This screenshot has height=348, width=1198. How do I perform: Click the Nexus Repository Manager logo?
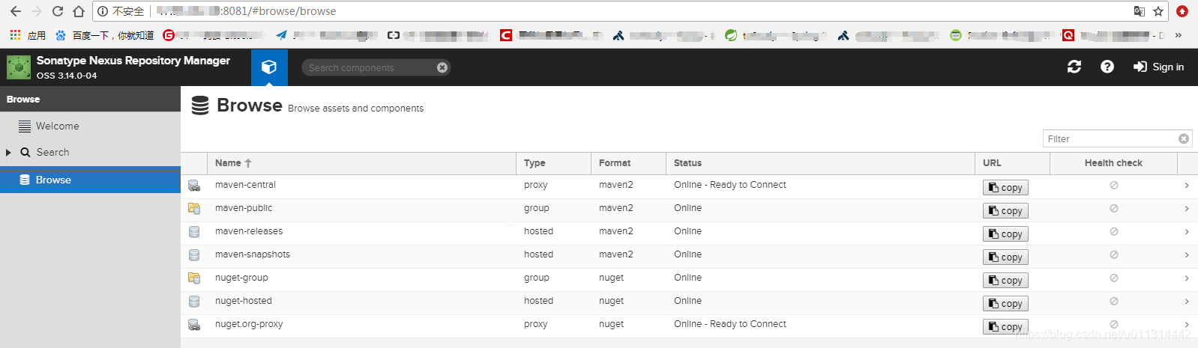click(18, 67)
